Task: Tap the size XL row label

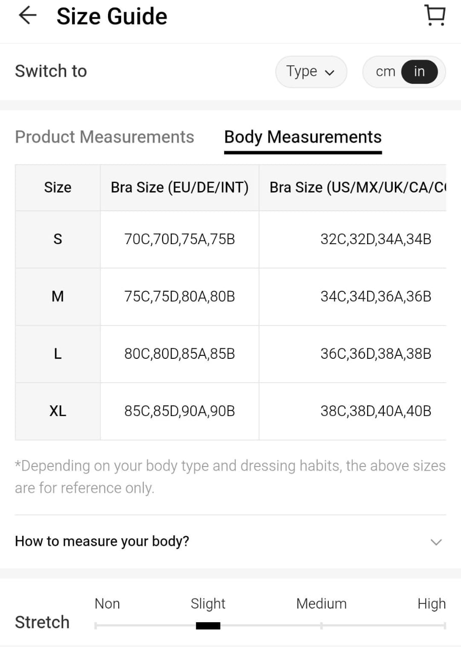Action: point(58,411)
